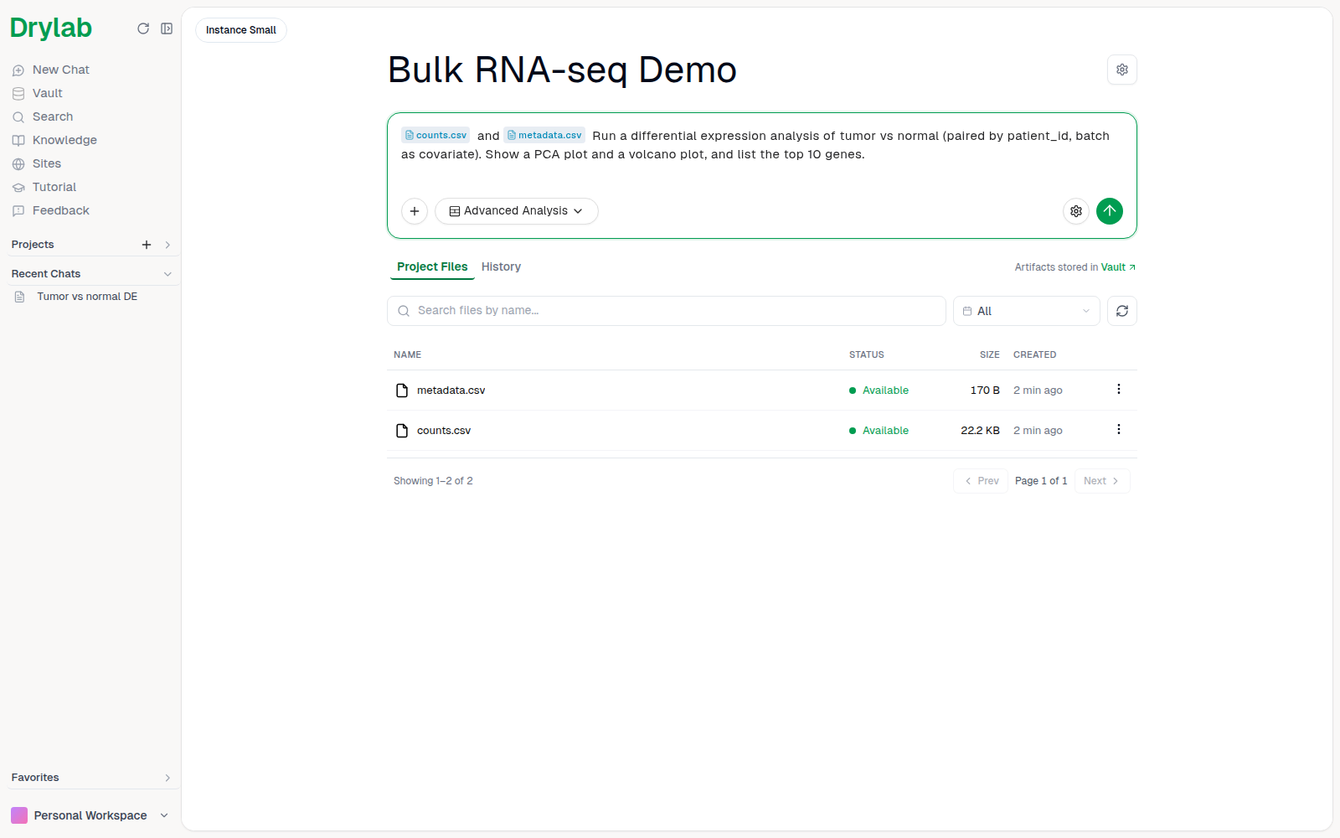Open the All file type filter dropdown
The height and width of the screenshot is (838, 1340).
[x=1027, y=311]
